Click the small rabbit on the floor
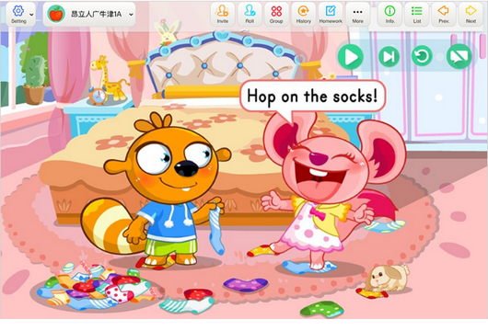Viewport: 488px width, 331px height. pyautogui.click(x=388, y=279)
